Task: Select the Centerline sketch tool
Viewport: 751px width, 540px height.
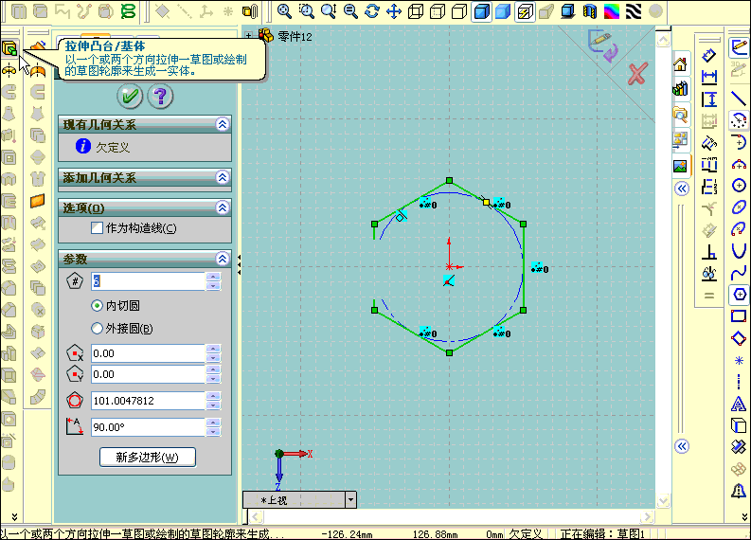Action: (x=739, y=382)
